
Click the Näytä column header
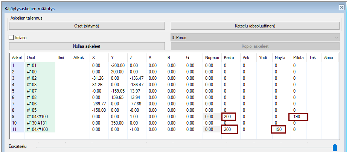[280, 58]
